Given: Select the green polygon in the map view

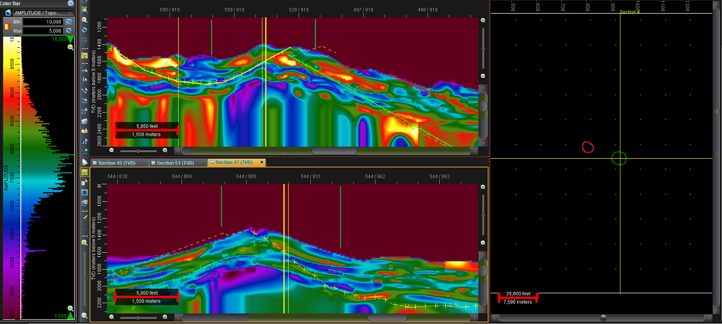Looking at the screenshot, I should (x=619, y=158).
